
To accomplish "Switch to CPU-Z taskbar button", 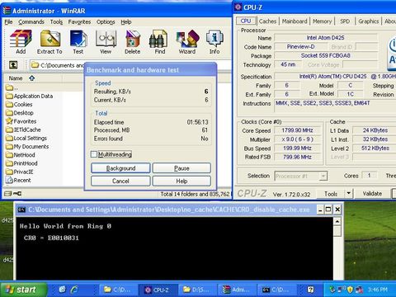I will (157, 290).
